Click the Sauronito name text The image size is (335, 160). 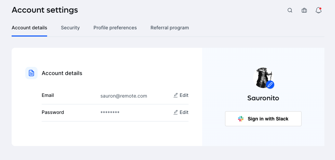coord(263,98)
